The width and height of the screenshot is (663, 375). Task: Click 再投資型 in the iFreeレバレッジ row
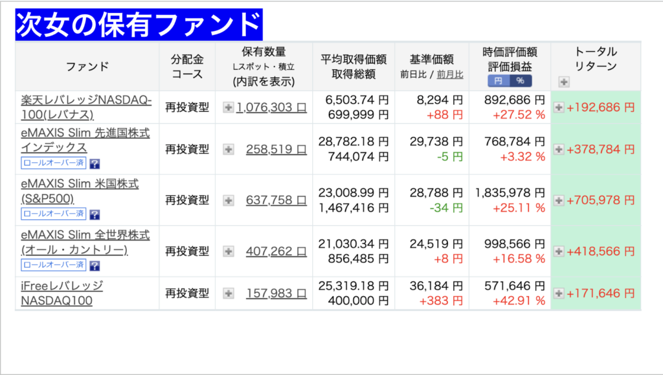(x=187, y=293)
